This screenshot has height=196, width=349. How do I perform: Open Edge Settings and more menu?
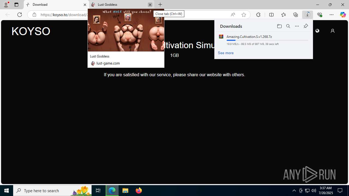pyautogui.click(x=332, y=15)
